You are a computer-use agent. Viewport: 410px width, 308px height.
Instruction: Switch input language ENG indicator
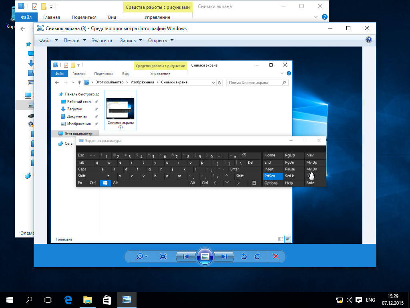tap(370, 300)
